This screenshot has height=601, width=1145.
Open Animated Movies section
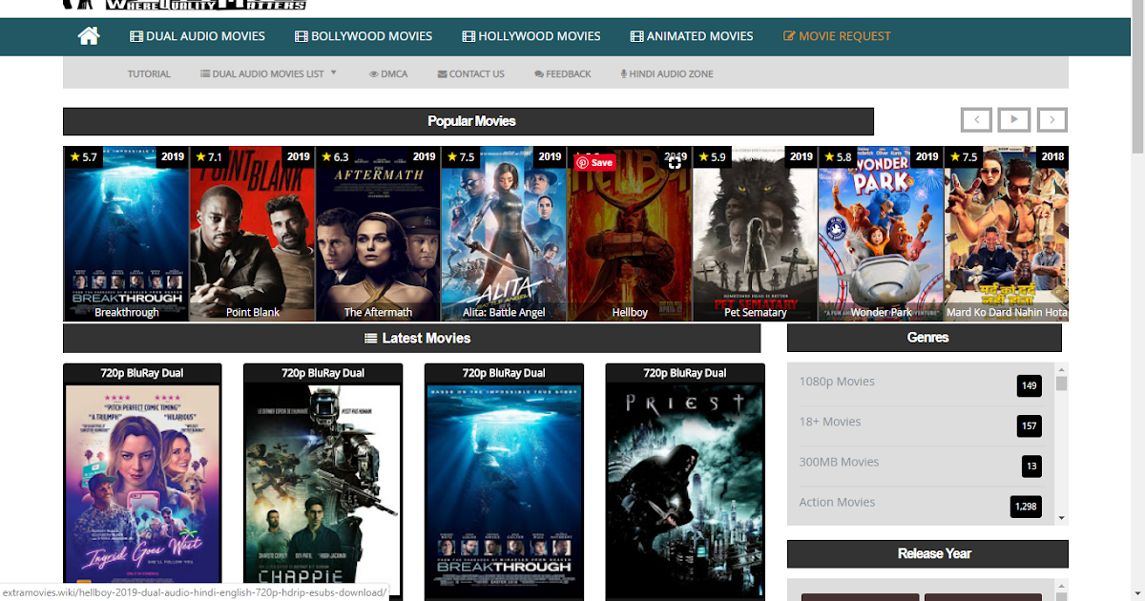click(692, 36)
